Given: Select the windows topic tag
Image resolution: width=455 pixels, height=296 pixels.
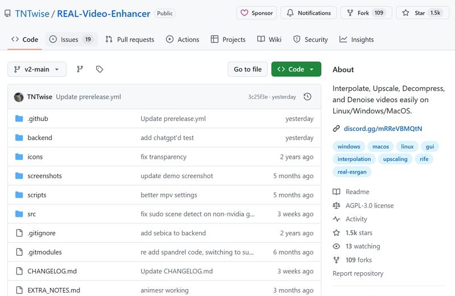Looking at the screenshot, I should [349, 146].
